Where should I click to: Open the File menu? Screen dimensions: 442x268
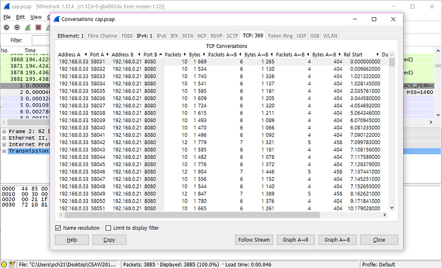(x=7, y=17)
